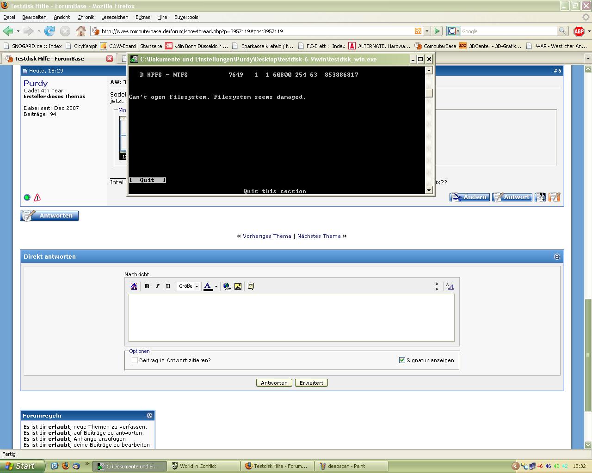Open the address bar history dropdown
592x473 pixels.
[427, 31]
